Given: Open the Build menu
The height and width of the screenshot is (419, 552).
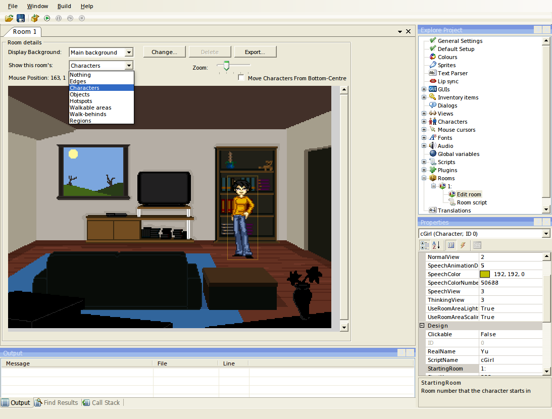Looking at the screenshot, I should tap(64, 6).
